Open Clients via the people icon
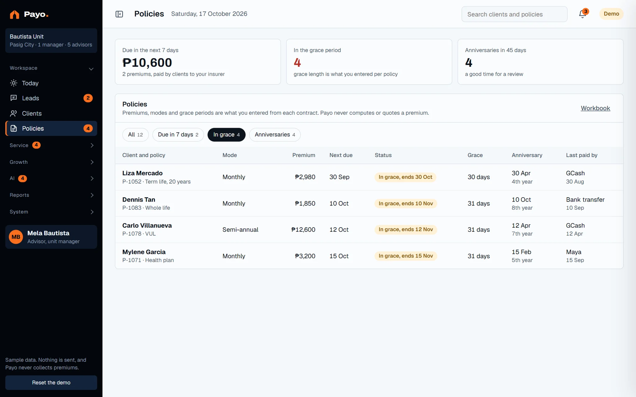The height and width of the screenshot is (397, 636). pos(14,113)
